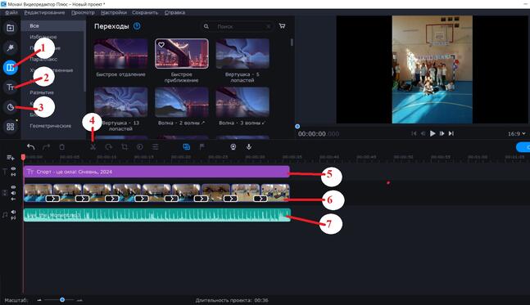The height and width of the screenshot is (305, 530).
Task: Open the file import panel
Action: tap(10, 28)
